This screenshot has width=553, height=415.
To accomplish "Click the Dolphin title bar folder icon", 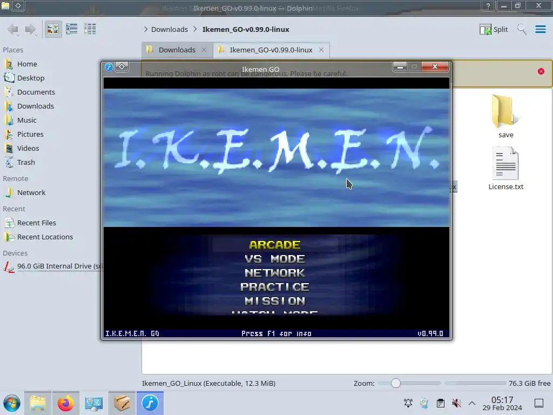I will (x=5, y=5).
